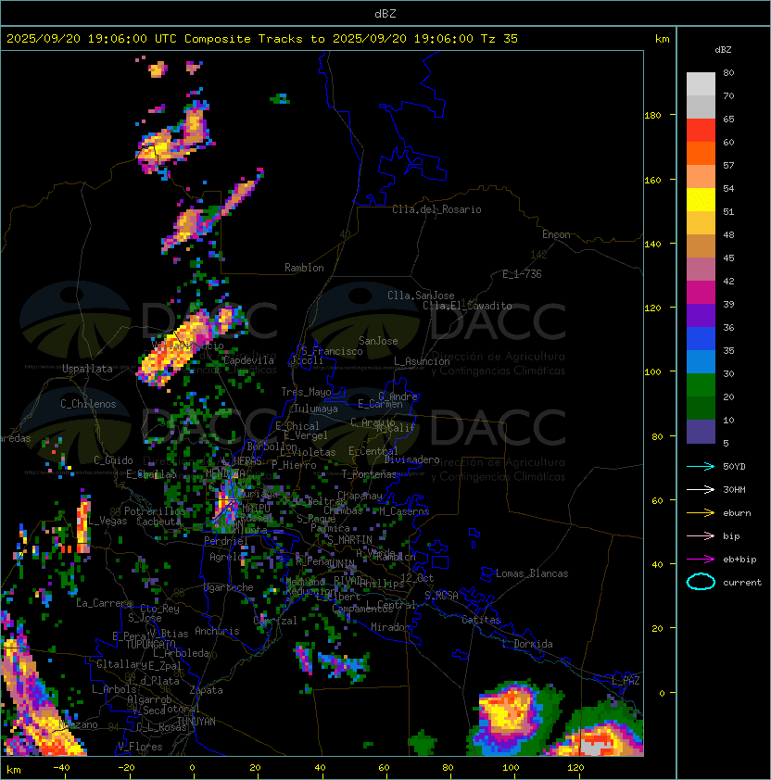Screen dimensions: 771x780
Task: Click the 'Tres_Mayo' map label
Action: point(306,392)
